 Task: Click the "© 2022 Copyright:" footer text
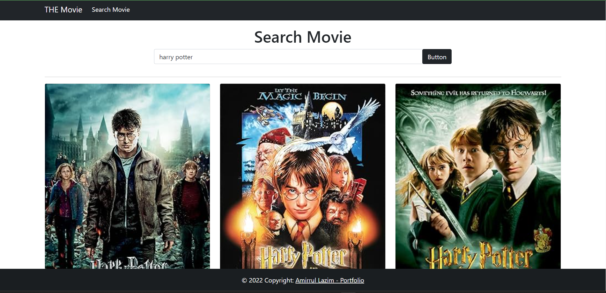pos(268,280)
